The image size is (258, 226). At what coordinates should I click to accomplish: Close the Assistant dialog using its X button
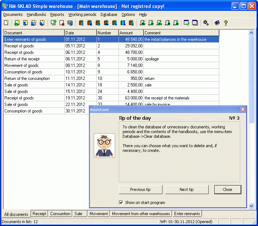point(243,109)
